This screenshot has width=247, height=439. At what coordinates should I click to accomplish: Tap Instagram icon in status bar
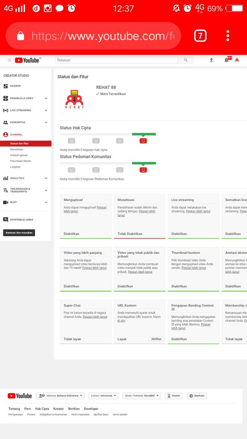[x=48, y=8]
